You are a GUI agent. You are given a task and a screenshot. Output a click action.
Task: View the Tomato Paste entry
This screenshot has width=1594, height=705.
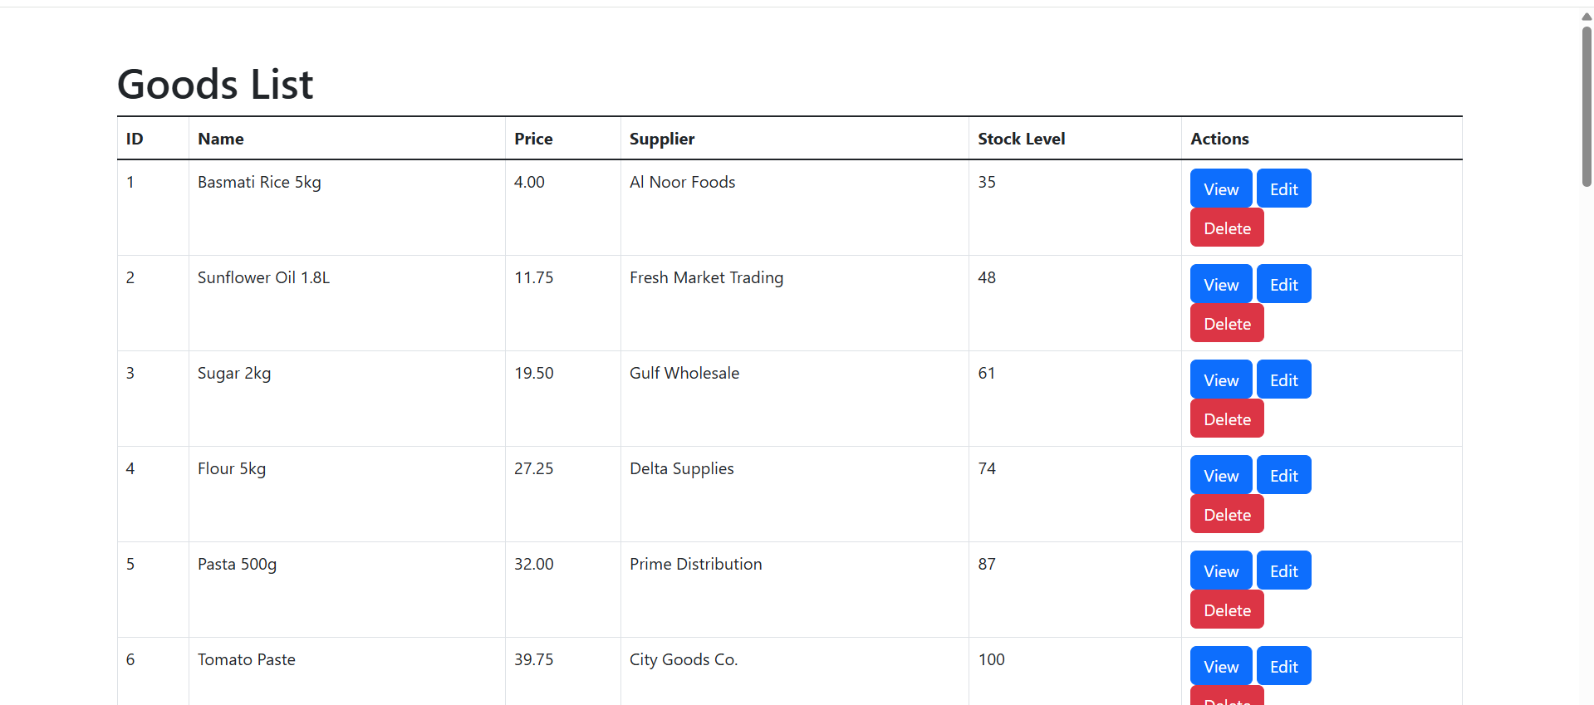tap(1220, 666)
